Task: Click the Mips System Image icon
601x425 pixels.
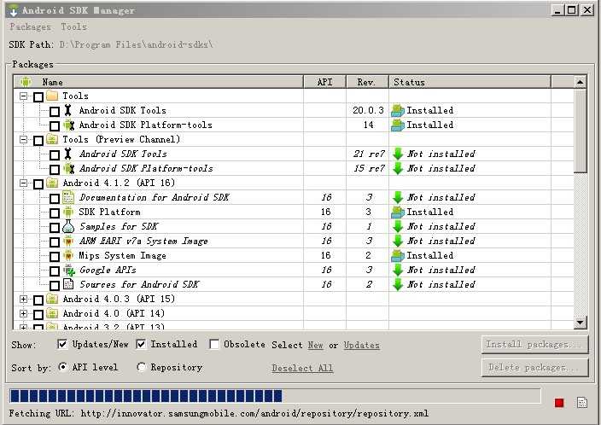Action: point(68,256)
